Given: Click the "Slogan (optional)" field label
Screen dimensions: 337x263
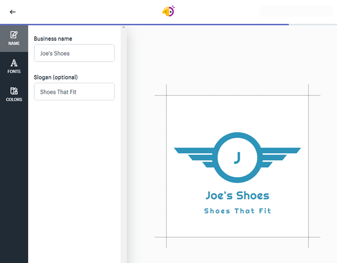Looking at the screenshot, I should (55, 78).
